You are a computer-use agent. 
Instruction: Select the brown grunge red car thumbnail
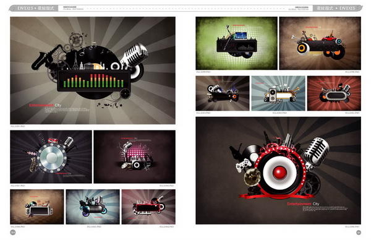tap(320, 43)
